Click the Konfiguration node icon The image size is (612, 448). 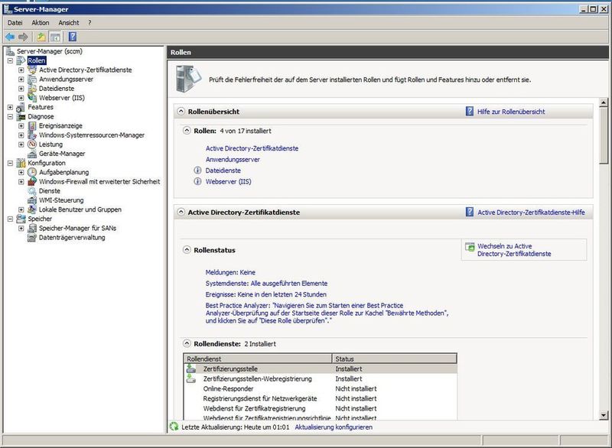tap(21, 163)
